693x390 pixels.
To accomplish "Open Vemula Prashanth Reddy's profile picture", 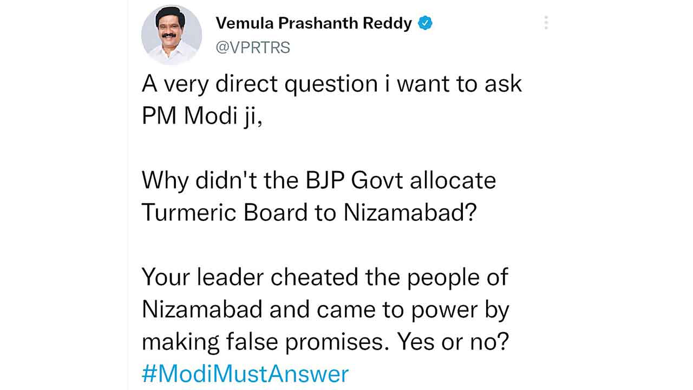I will tap(172, 36).
